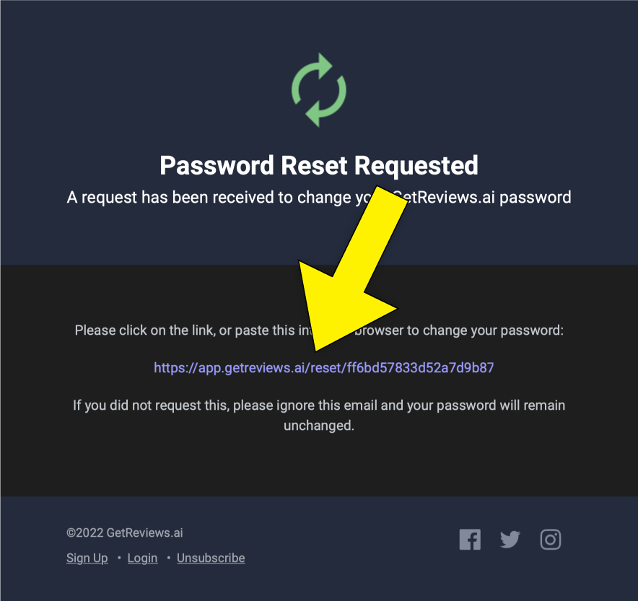
Task: Click the camera-shaped Instagram logo
Action: [551, 539]
